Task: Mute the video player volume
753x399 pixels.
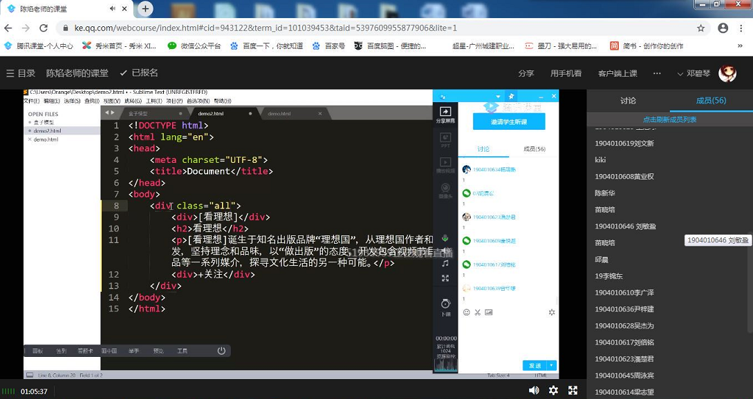Action: pyautogui.click(x=534, y=390)
